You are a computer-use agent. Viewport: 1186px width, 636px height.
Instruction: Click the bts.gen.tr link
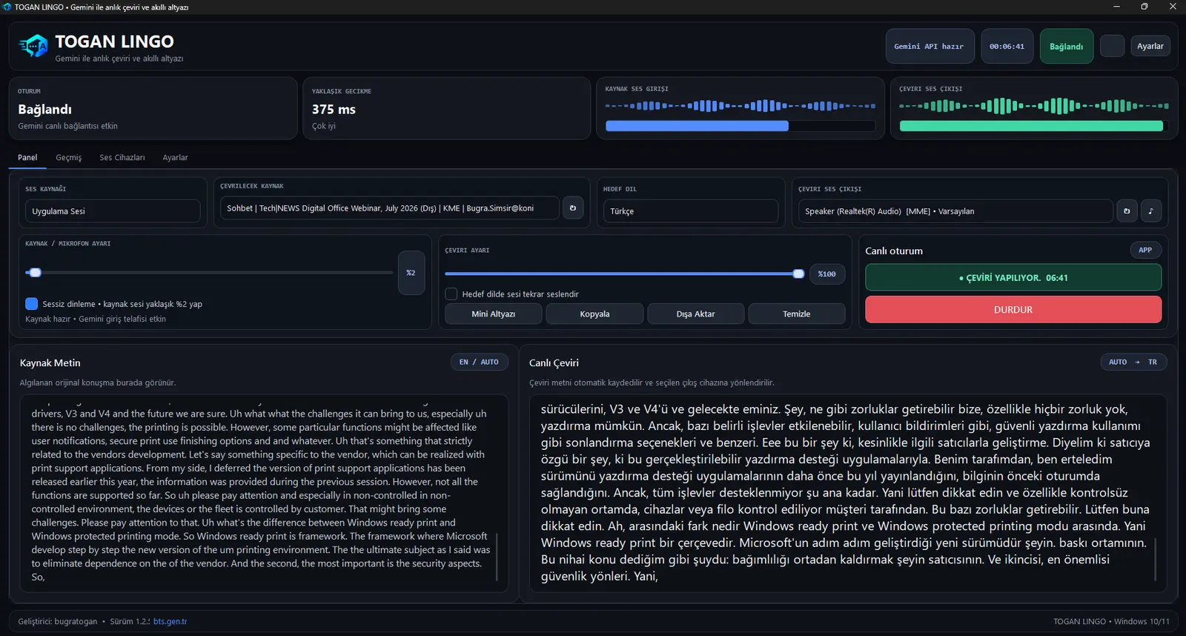point(170,622)
